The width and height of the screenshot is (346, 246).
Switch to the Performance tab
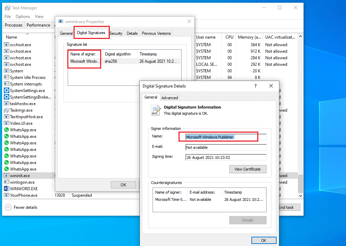coord(38,25)
